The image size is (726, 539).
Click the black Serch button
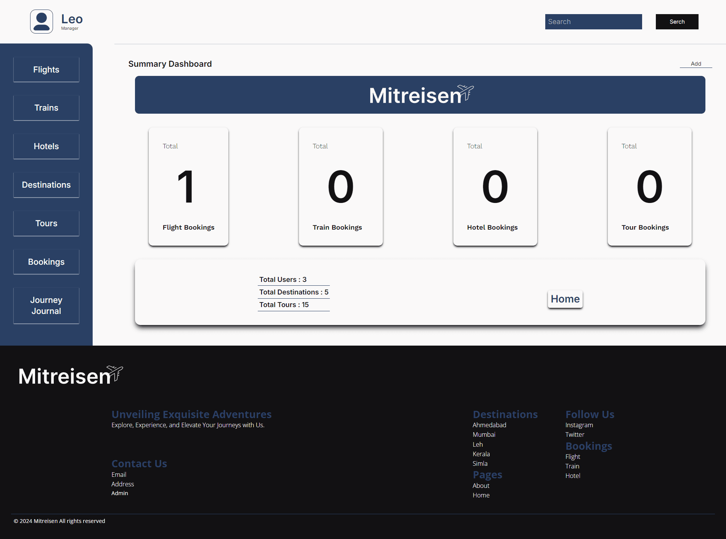pos(677,22)
